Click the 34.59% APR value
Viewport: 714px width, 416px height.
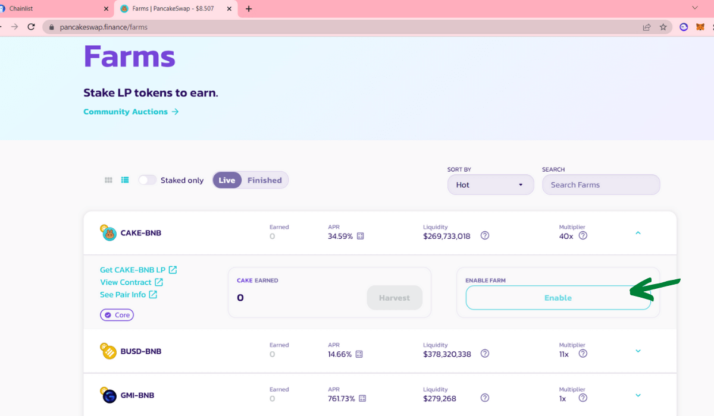[x=340, y=236]
